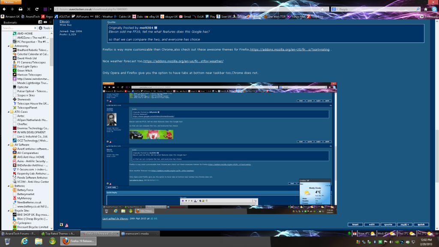The width and height of the screenshot is (439, 247).
Task: Click the report post warning triangle
Action: click(66, 225)
